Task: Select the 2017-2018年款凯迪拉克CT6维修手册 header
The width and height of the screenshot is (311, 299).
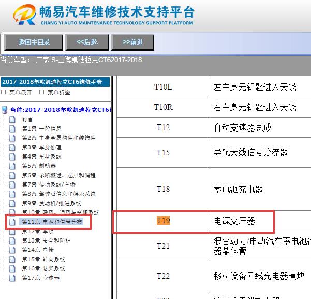Action: click(x=55, y=82)
